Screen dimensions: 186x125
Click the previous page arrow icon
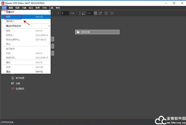(53, 13)
